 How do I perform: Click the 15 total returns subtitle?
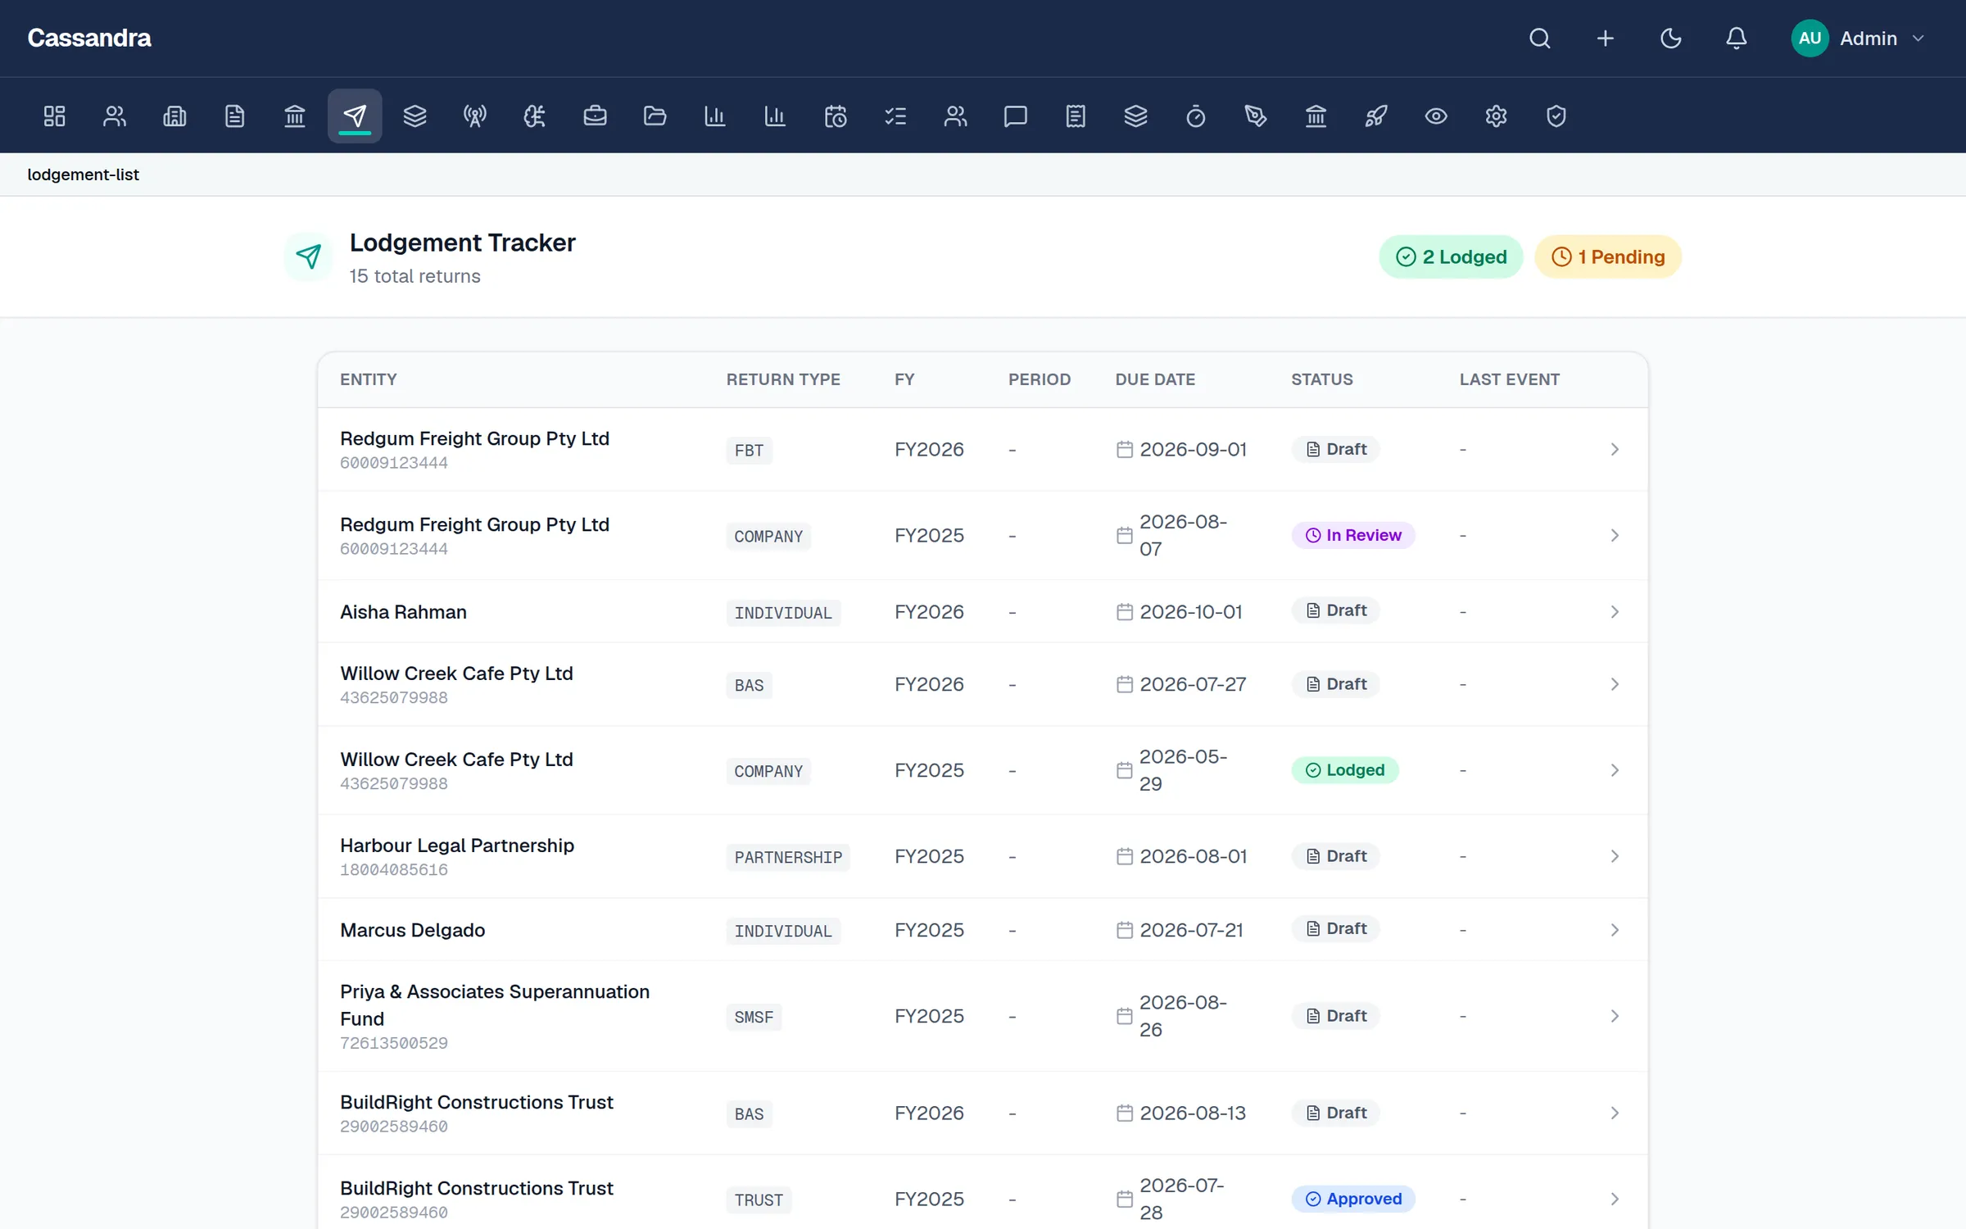414,276
